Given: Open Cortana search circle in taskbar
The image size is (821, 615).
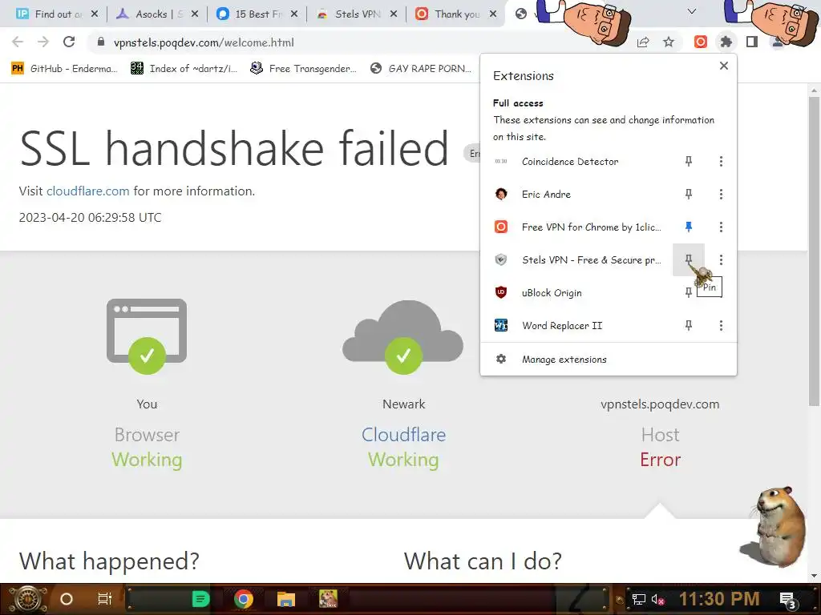Looking at the screenshot, I should (67, 599).
